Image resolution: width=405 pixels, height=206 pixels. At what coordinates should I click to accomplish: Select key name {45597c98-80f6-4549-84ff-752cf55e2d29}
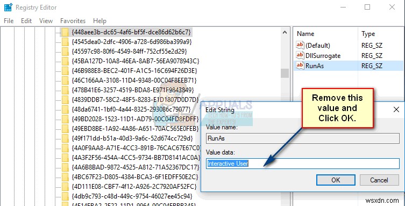(130, 51)
